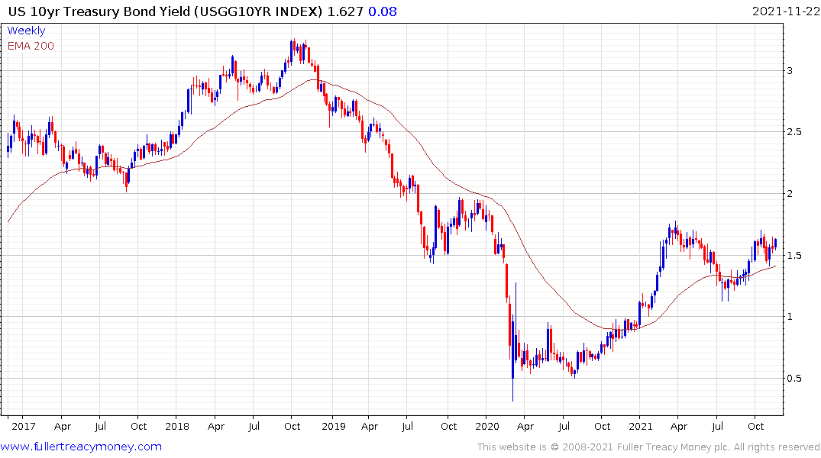Click the March 2020 low candle wick
This screenshot has height=458, width=821.
[x=512, y=390]
